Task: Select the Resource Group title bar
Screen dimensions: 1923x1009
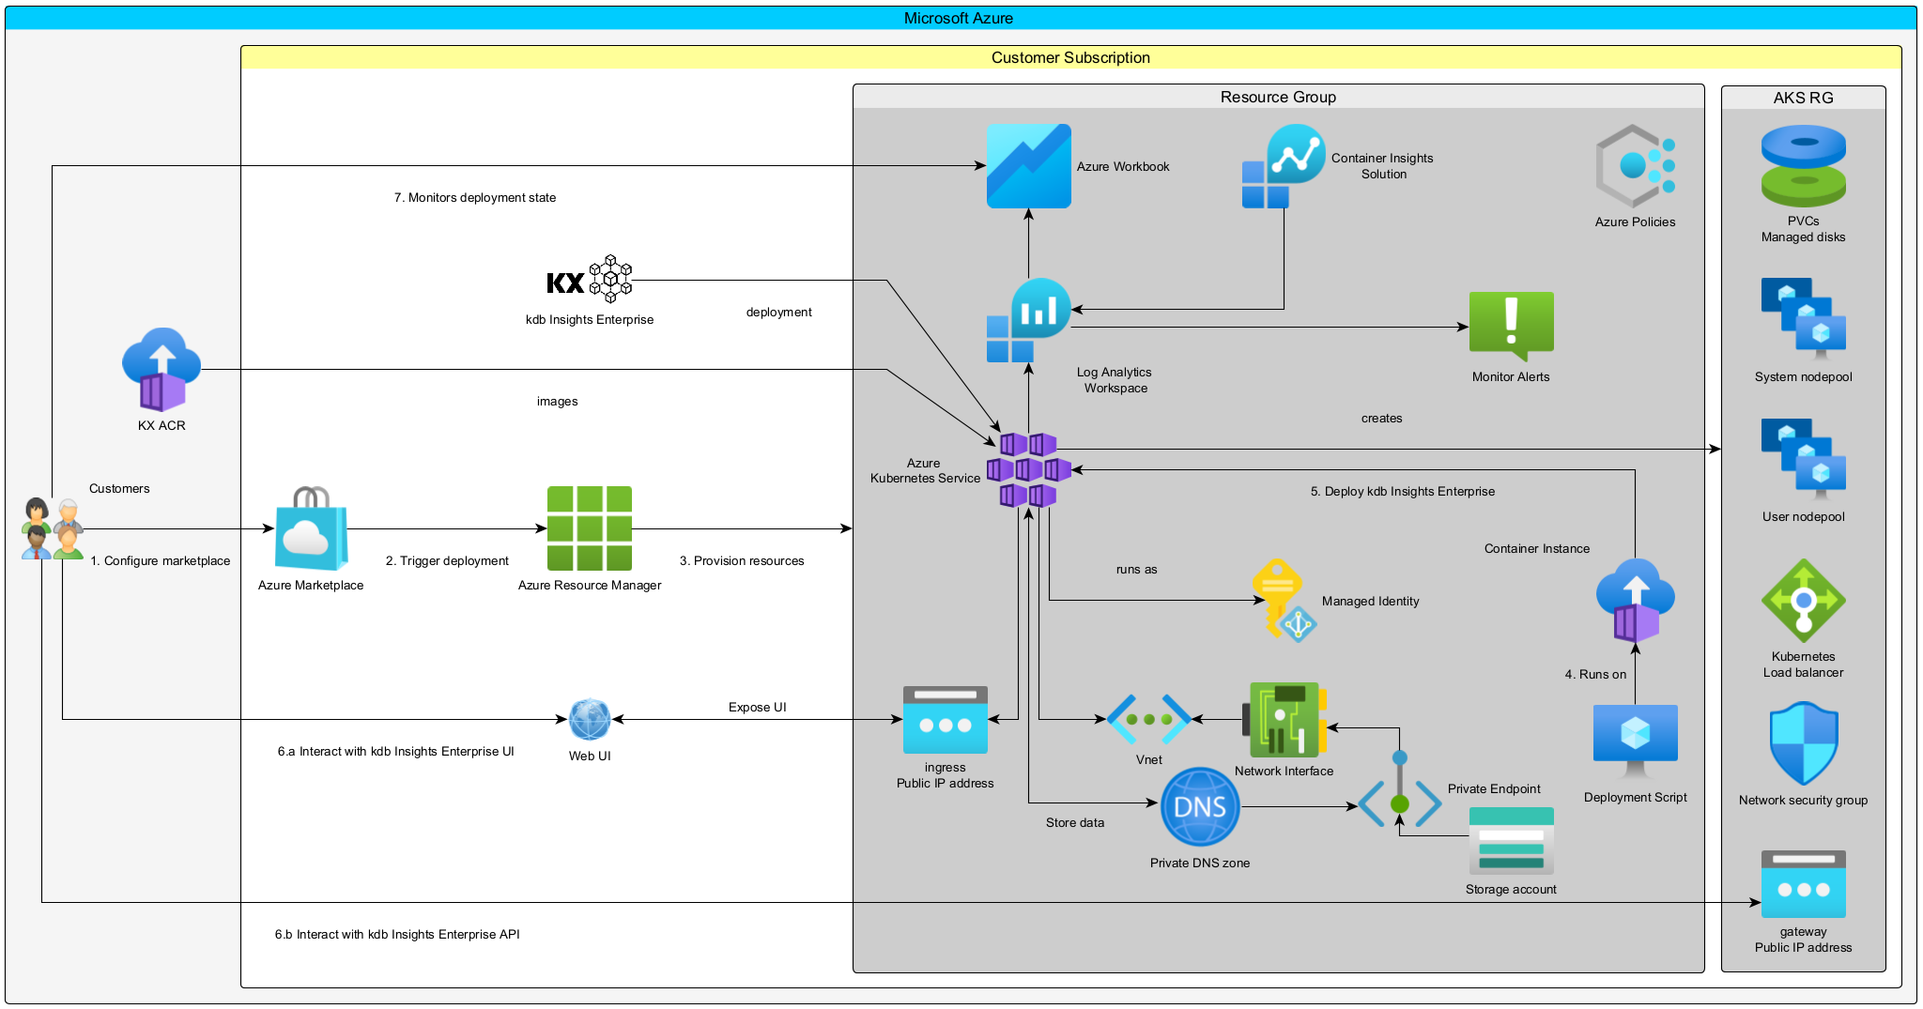Action: click(1277, 97)
